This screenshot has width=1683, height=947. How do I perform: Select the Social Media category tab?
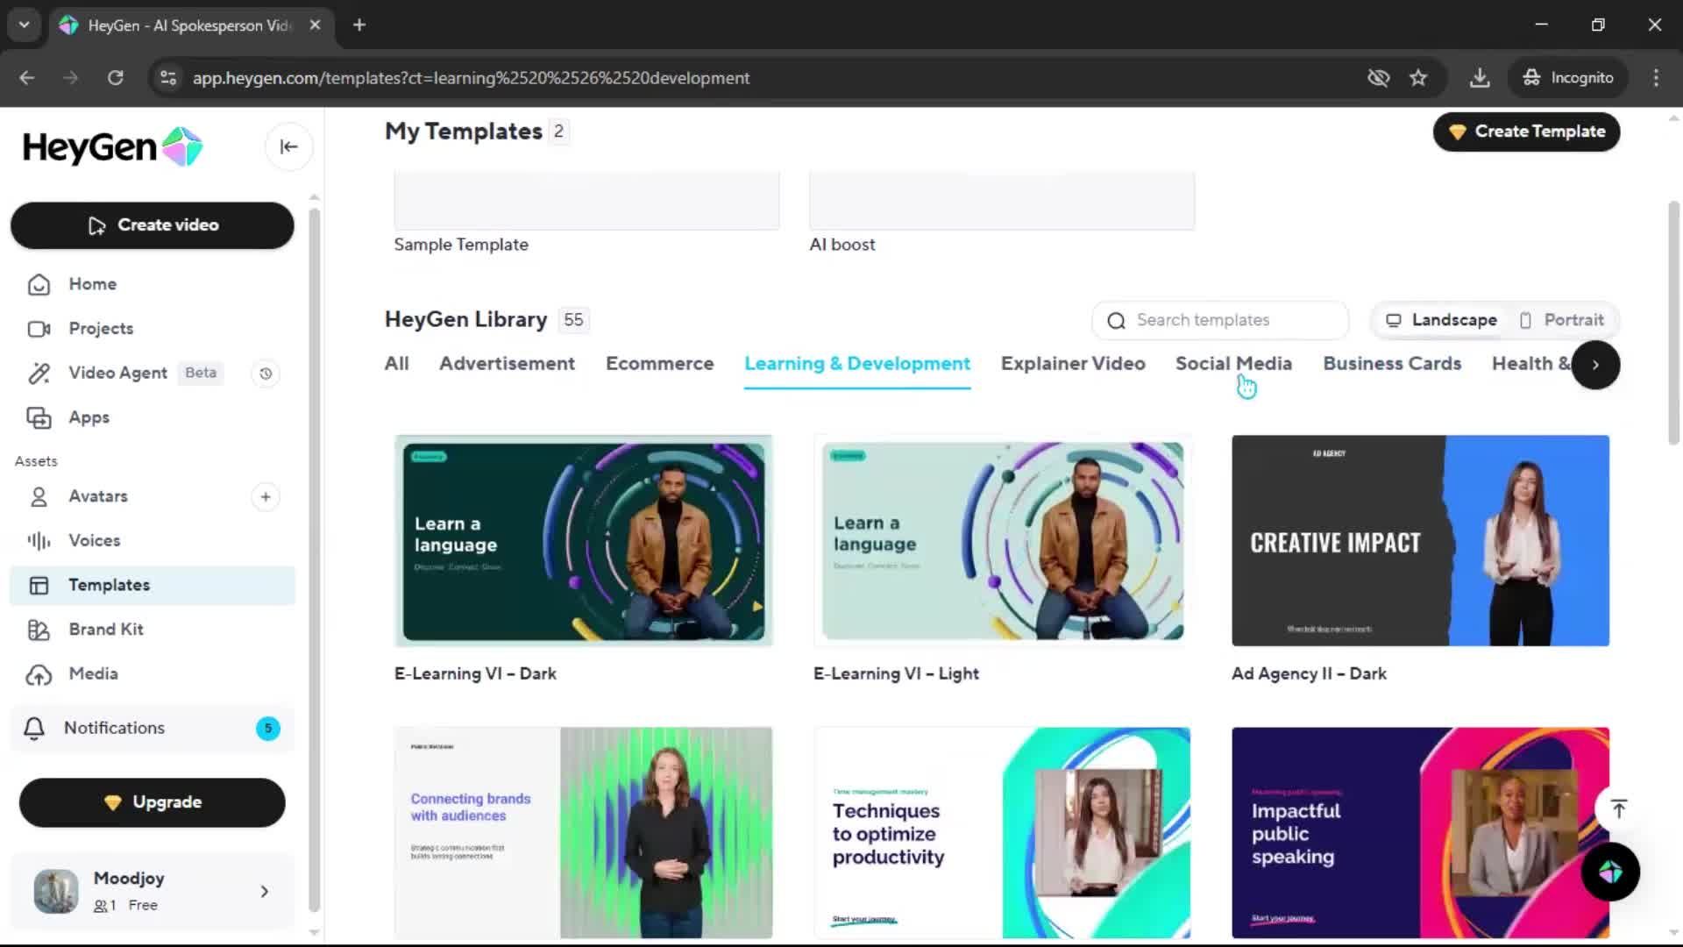click(1232, 363)
